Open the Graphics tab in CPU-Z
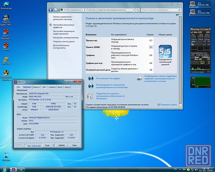The image size is (215, 172). 52,87
